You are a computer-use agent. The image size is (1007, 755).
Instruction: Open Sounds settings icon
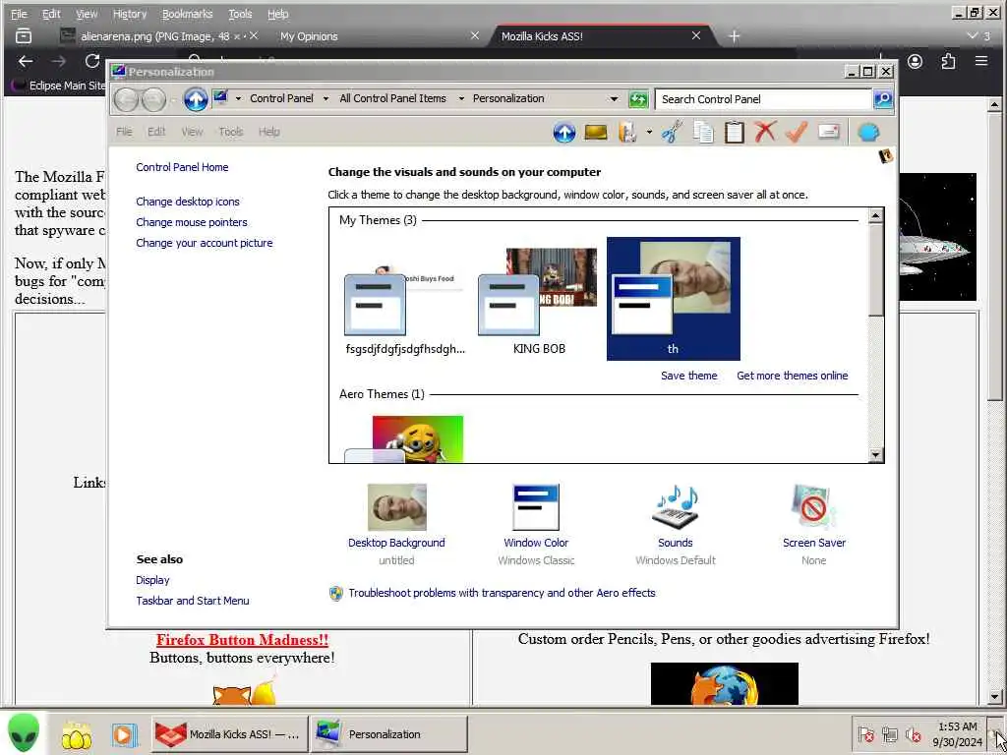click(x=675, y=507)
